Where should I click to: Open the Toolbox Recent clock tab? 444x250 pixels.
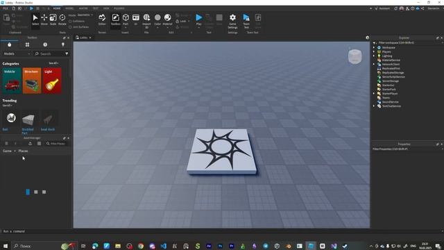(45, 44)
